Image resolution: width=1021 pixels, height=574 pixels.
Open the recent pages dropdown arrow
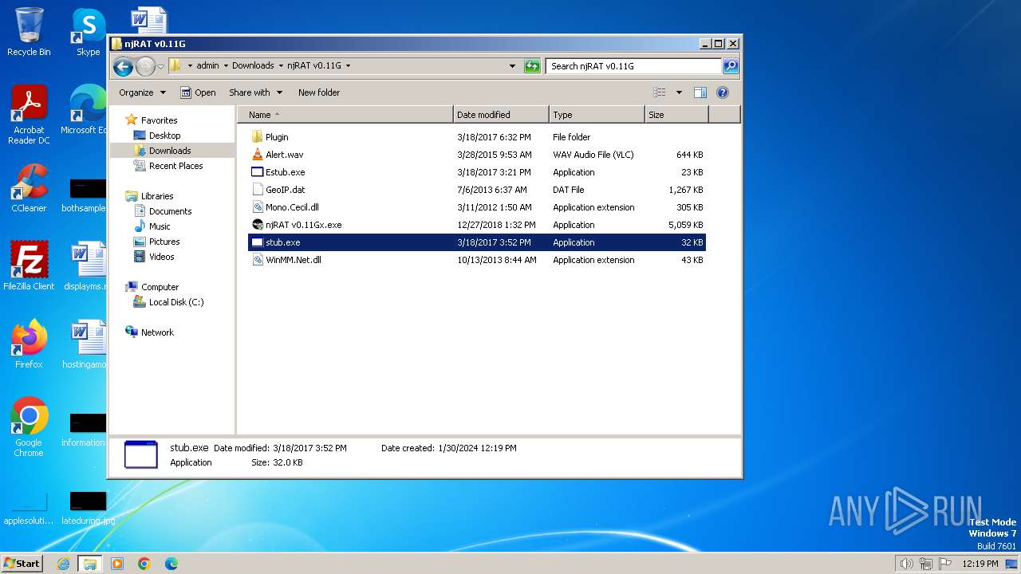(x=160, y=66)
